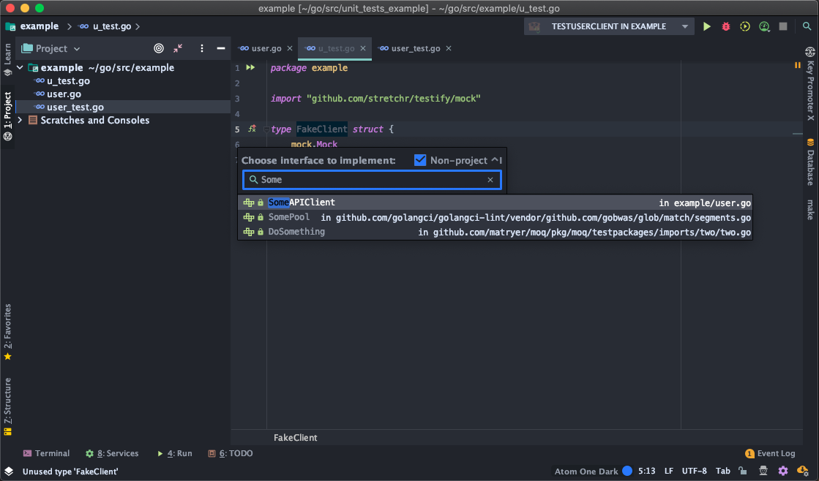
Task: Click the inspector hat icon in status bar
Action: click(x=763, y=471)
